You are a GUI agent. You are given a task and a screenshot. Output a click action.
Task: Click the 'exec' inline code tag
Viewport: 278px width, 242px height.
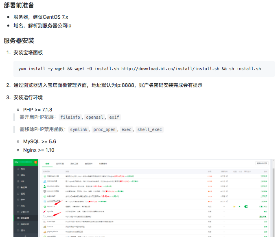[127, 129]
